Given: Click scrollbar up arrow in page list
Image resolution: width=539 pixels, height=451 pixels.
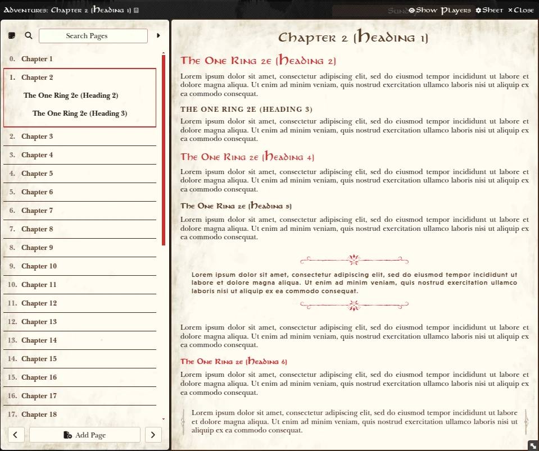Looking at the screenshot, I should pos(164,53).
